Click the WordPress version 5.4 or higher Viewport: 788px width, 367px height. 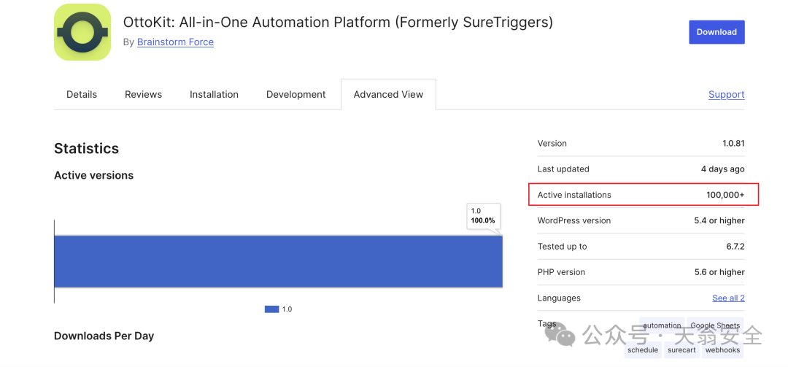pyautogui.click(x=719, y=220)
